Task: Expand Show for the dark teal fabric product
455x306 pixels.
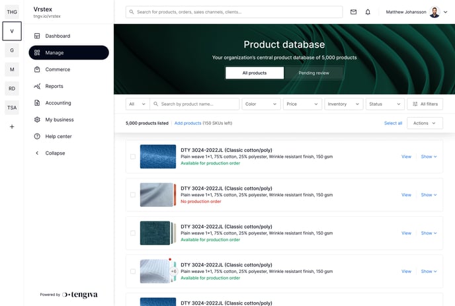Action: [429, 233]
